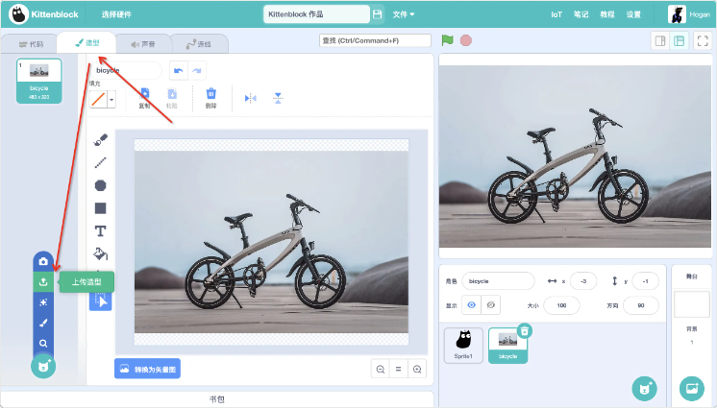Screen dimensions: 717x409
Task: Click the undo arrow button
Action: click(x=178, y=71)
